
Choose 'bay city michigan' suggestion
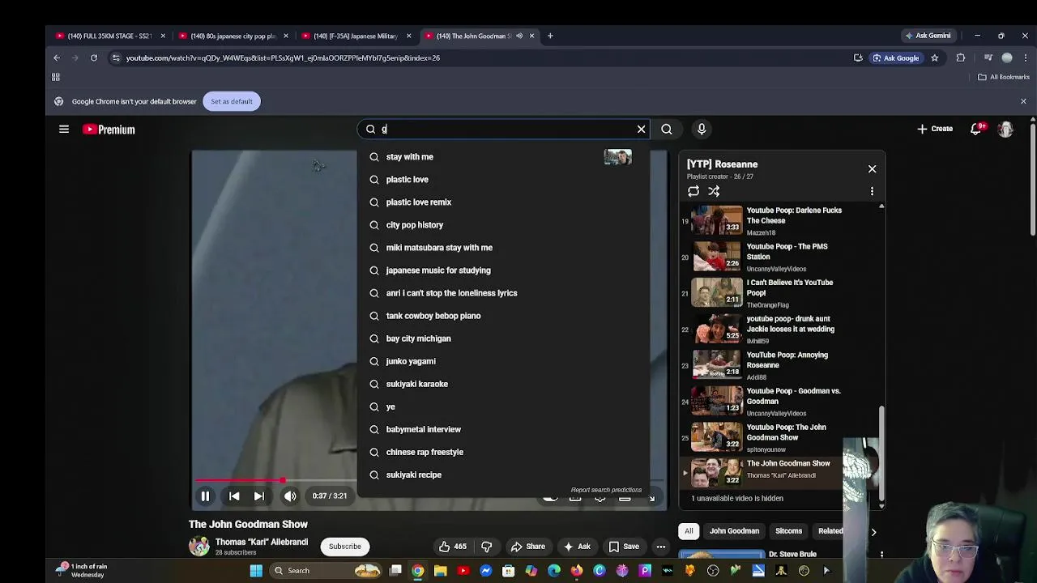click(x=503, y=338)
